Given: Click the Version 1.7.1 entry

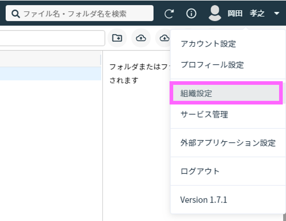Looking at the screenshot, I should point(228,200).
